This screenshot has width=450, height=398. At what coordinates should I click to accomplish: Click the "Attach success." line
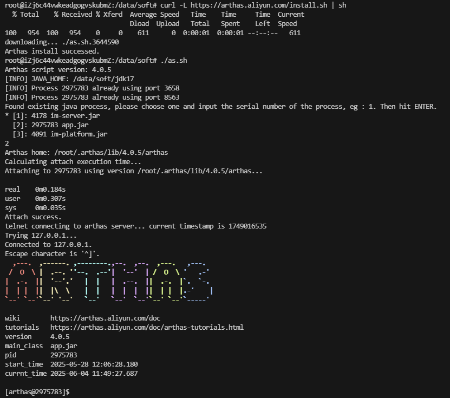point(33,217)
